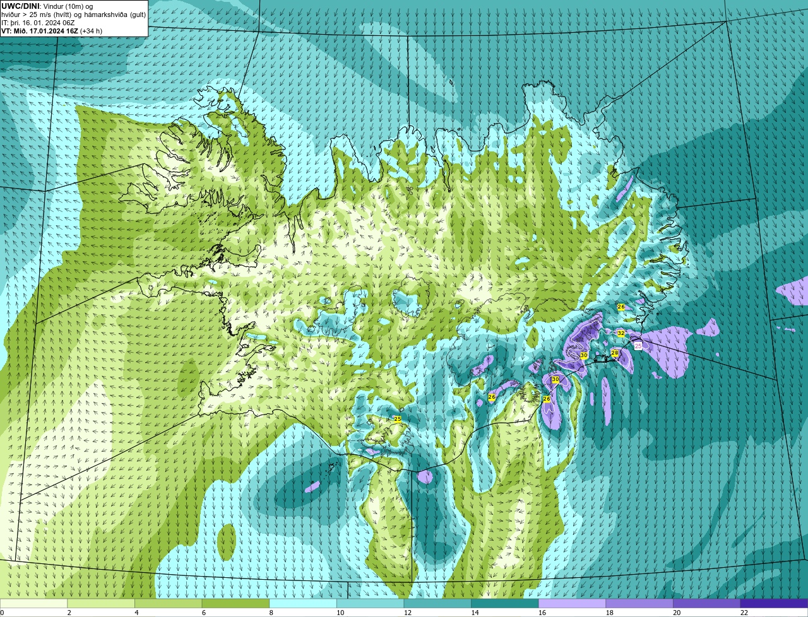This screenshot has height=617, width=808.
Task: Click the 'IT: þri. 16. 01. 2024 06Z' line
Action: (39, 22)
